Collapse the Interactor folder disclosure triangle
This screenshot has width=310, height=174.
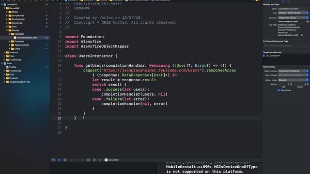10,34
